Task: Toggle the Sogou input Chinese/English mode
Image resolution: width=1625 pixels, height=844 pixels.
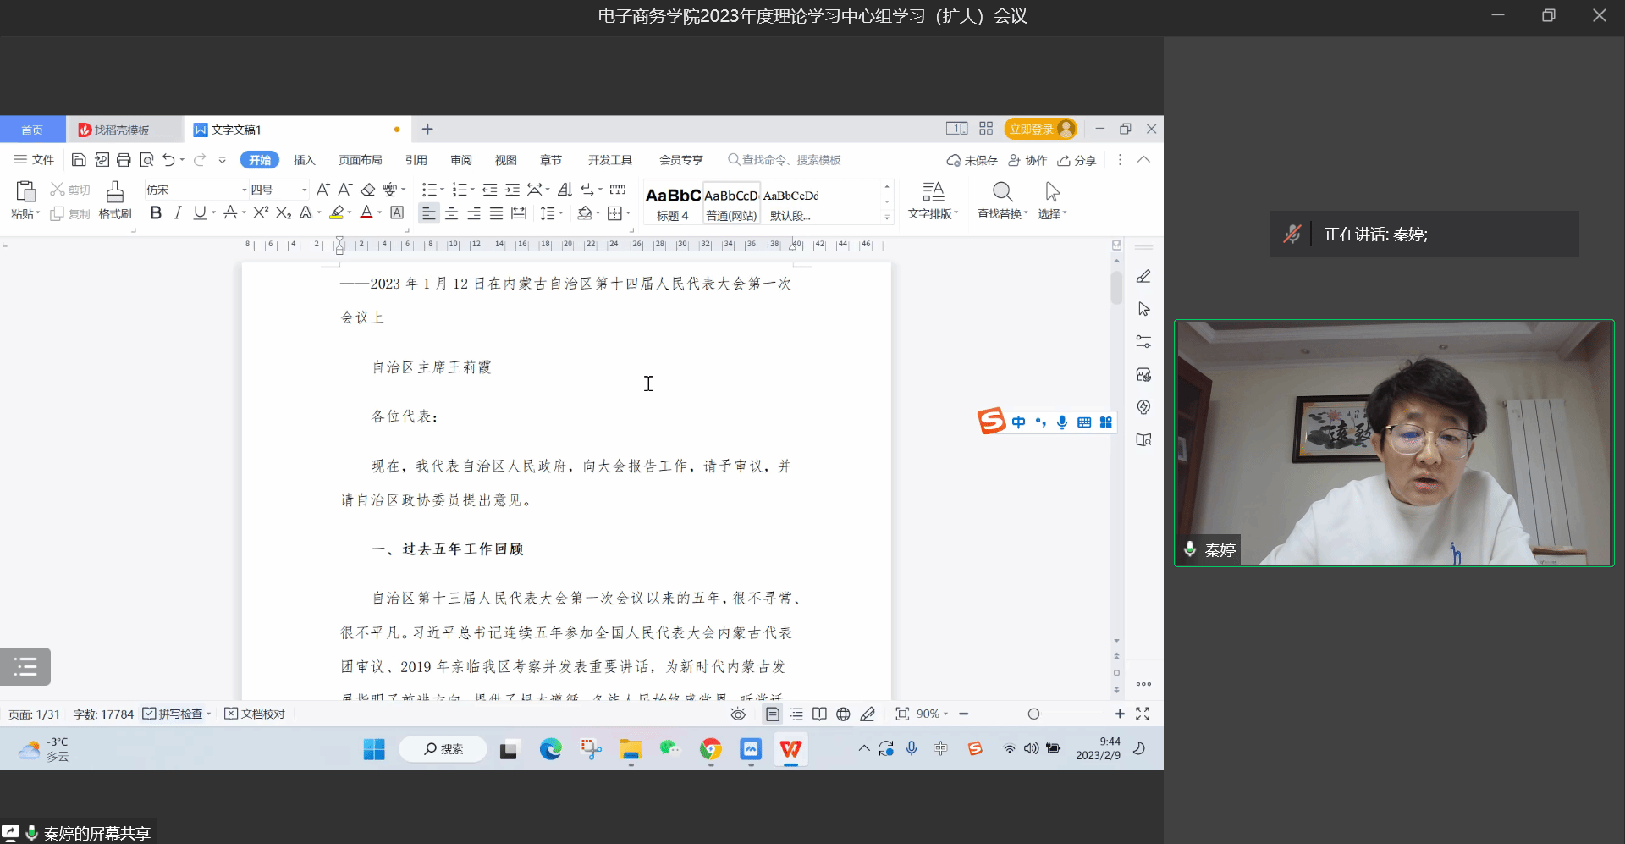Action: (x=1018, y=422)
